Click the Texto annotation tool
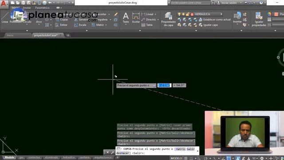 126,18
